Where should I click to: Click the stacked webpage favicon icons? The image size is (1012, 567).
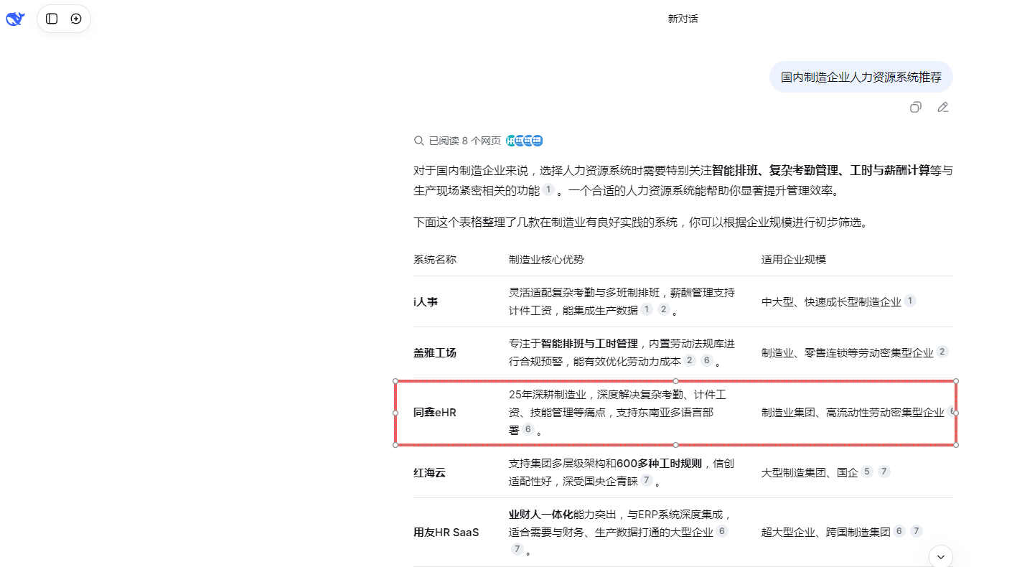524,141
